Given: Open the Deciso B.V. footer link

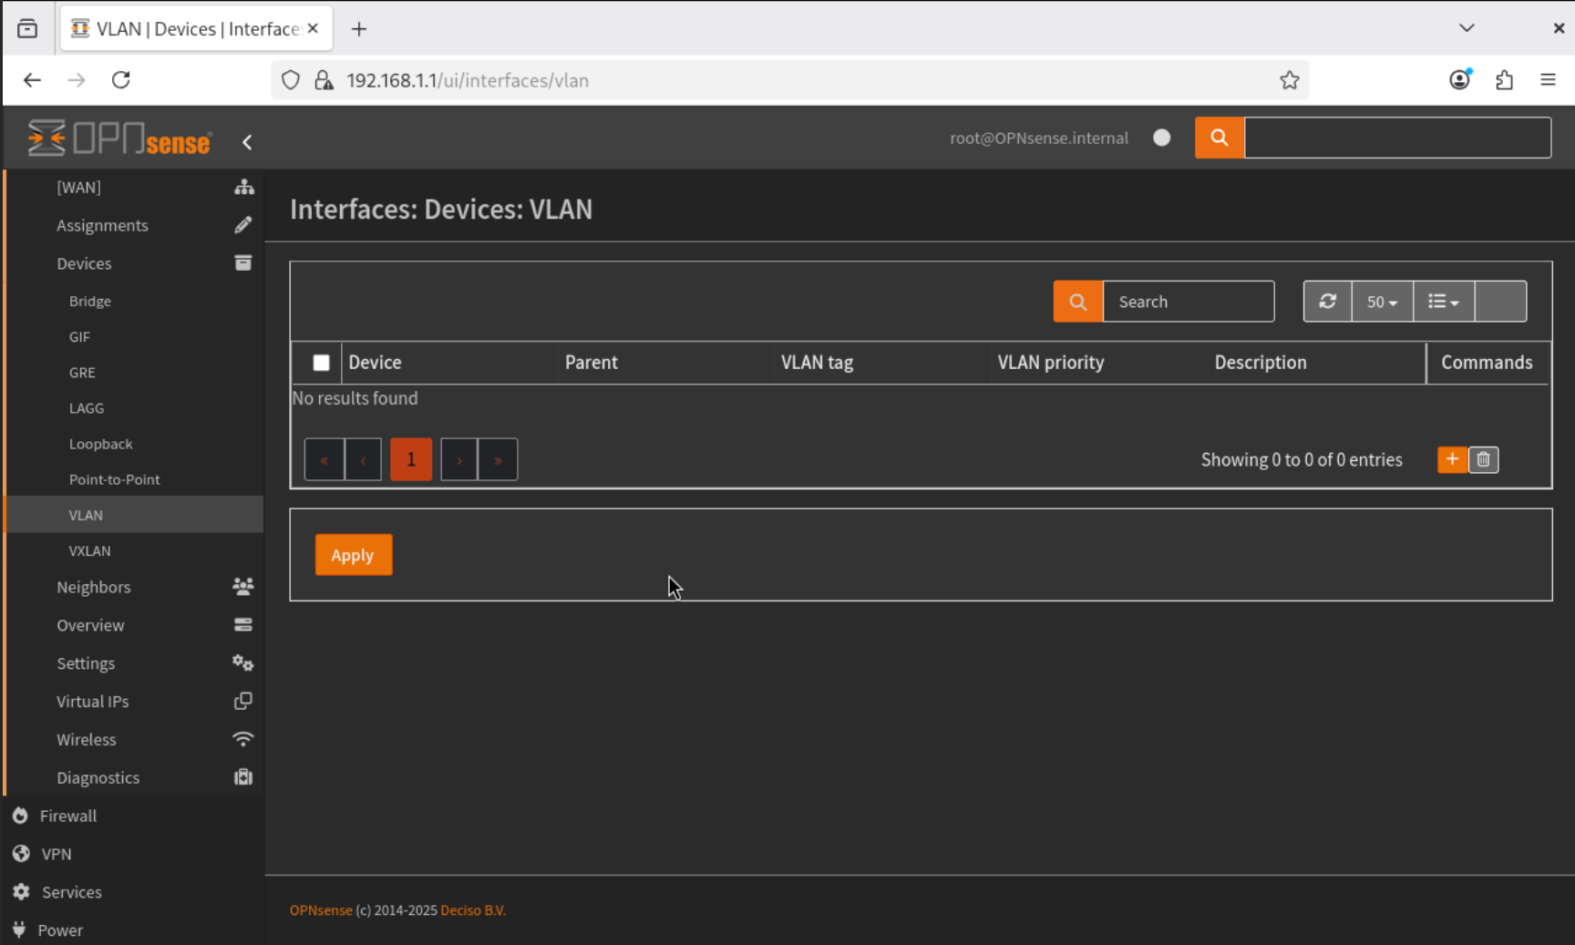Looking at the screenshot, I should (x=472, y=910).
